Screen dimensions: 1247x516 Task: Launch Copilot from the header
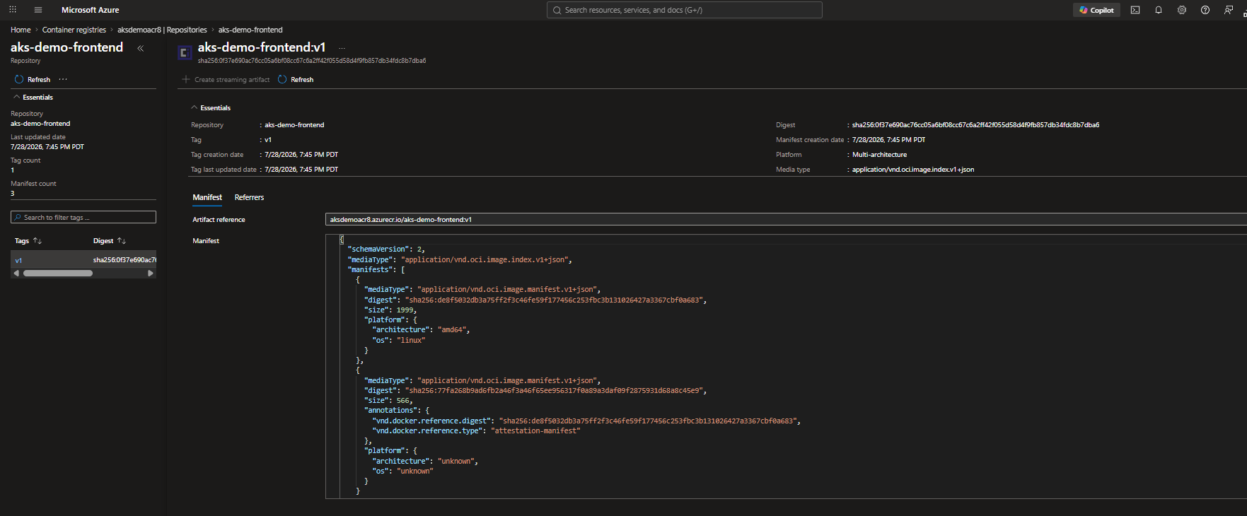coord(1096,10)
